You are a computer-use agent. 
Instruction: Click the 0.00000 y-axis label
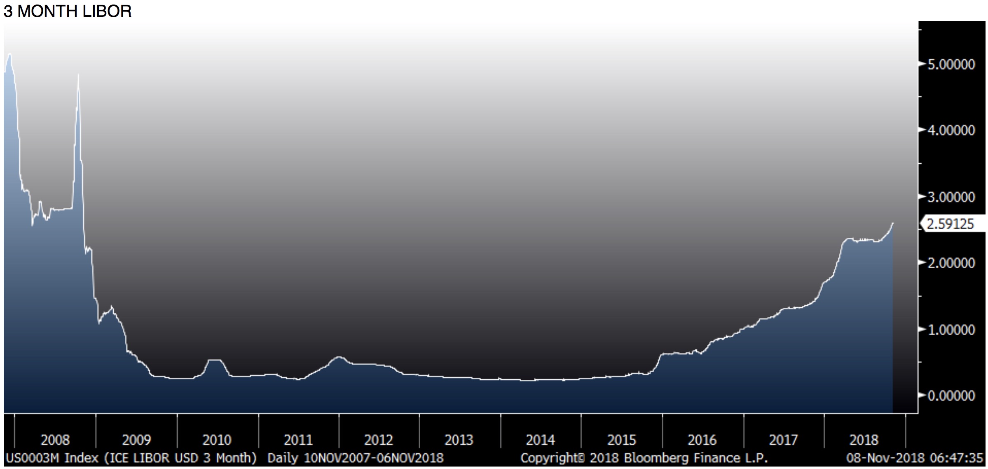pyautogui.click(x=951, y=396)
